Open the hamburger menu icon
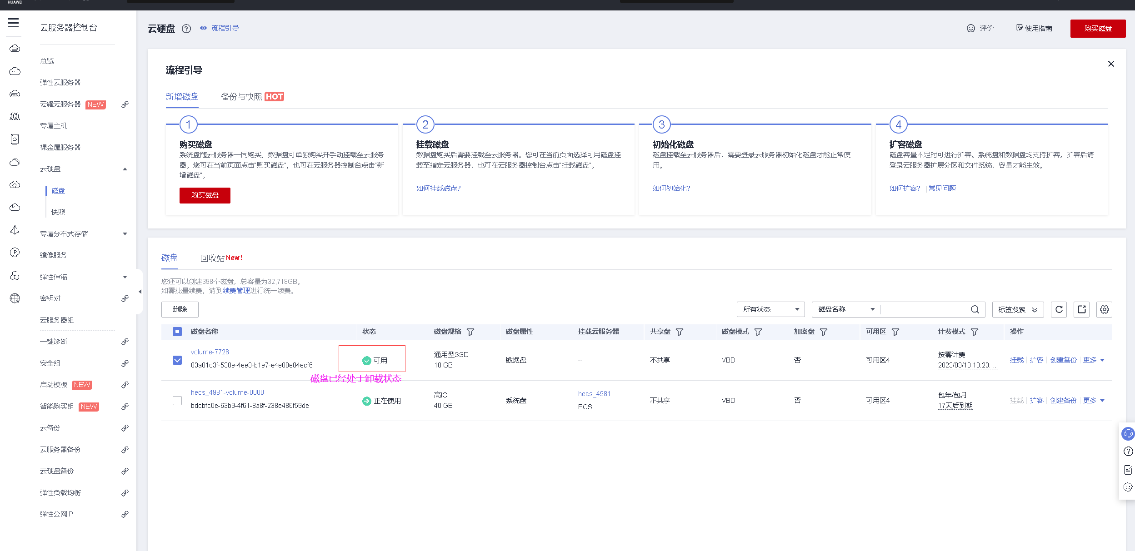 pos(14,23)
